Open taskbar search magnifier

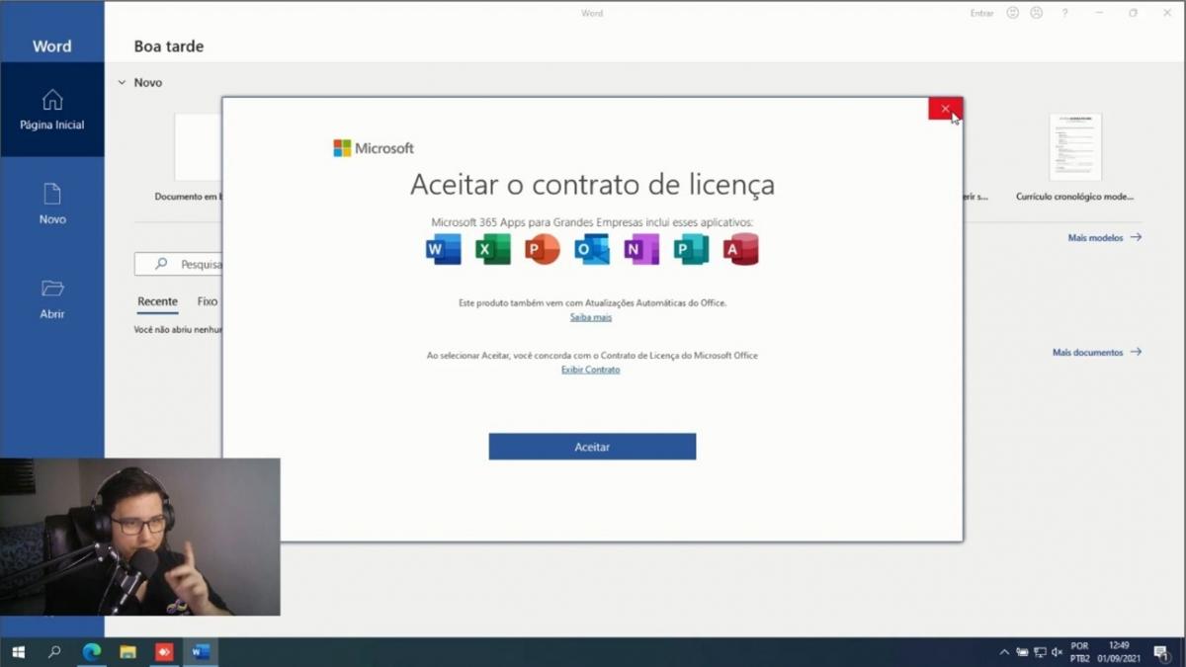click(x=54, y=652)
